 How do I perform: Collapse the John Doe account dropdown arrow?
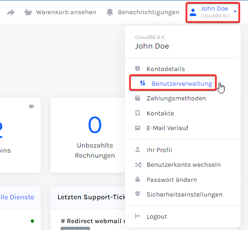(235, 11)
